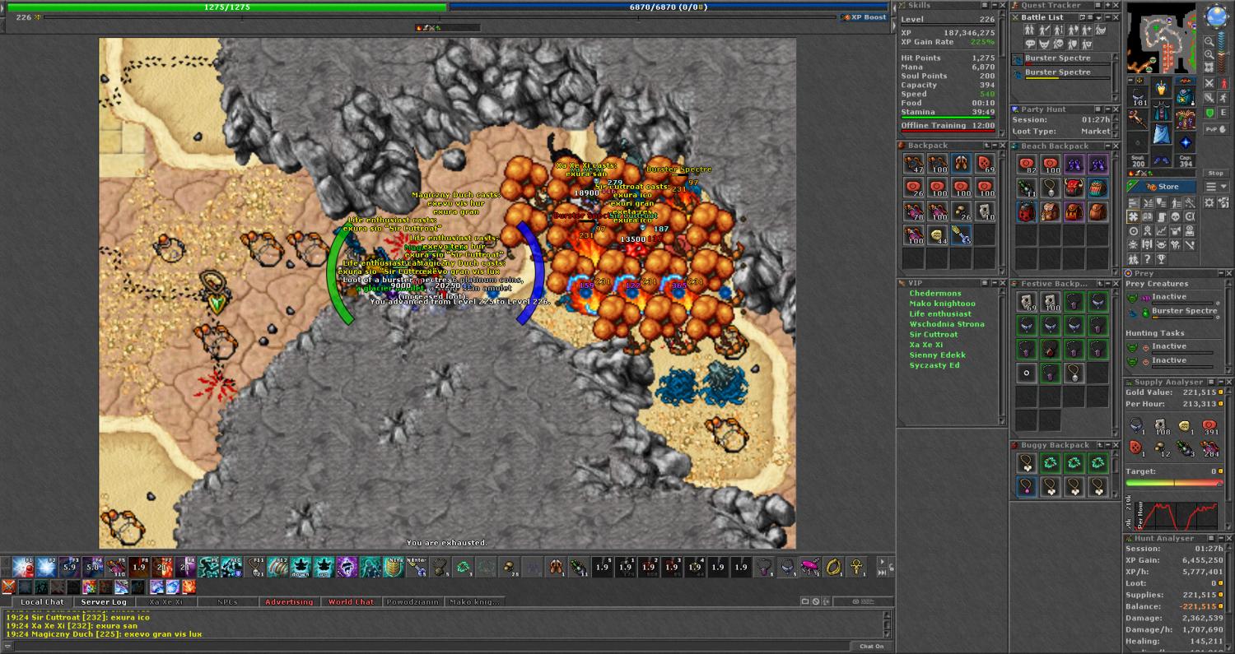The image size is (1235, 654).
Task: Click the golden ring hotkey on action bar
Action: tap(833, 567)
